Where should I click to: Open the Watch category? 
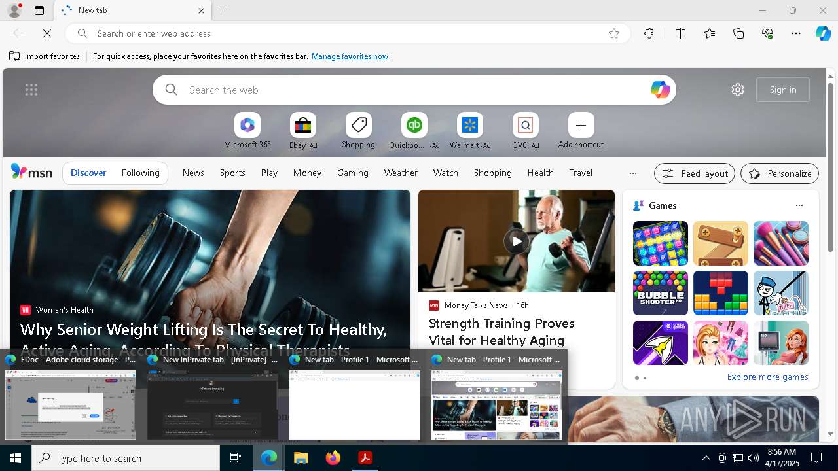(445, 173)
